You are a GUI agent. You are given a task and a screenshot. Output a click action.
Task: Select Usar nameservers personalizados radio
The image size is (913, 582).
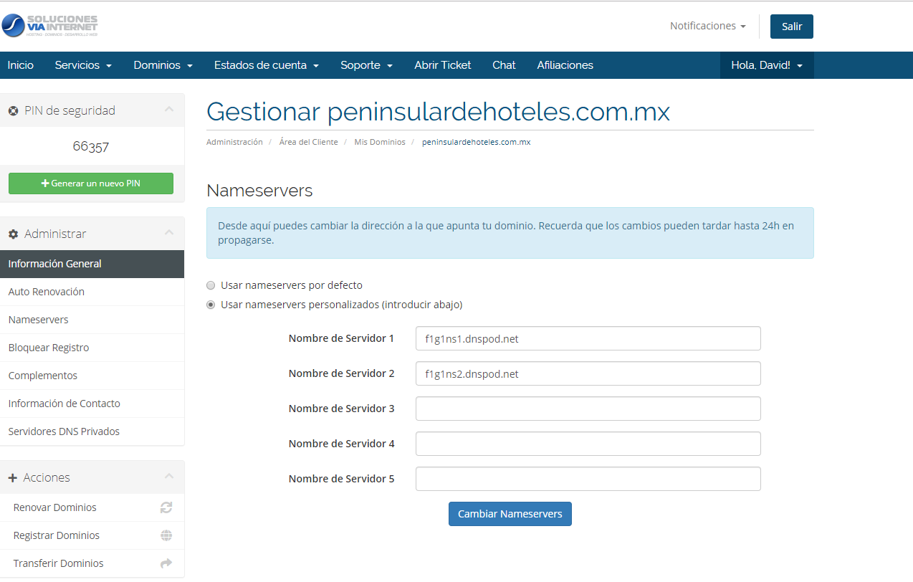click(211, 305)
